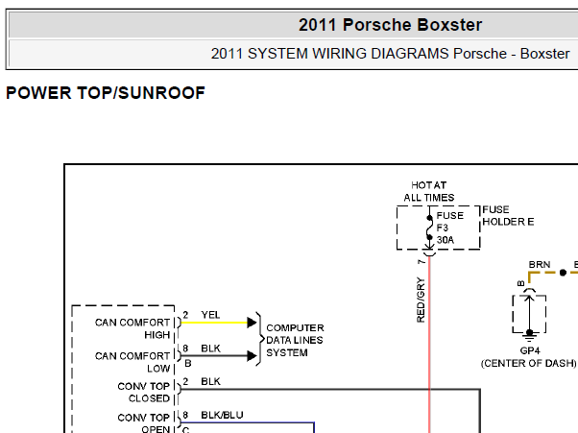Click the "POWER TOP/SUNROOF" heading
Viewport: 578px width, 433px height.
pos(106,93)
